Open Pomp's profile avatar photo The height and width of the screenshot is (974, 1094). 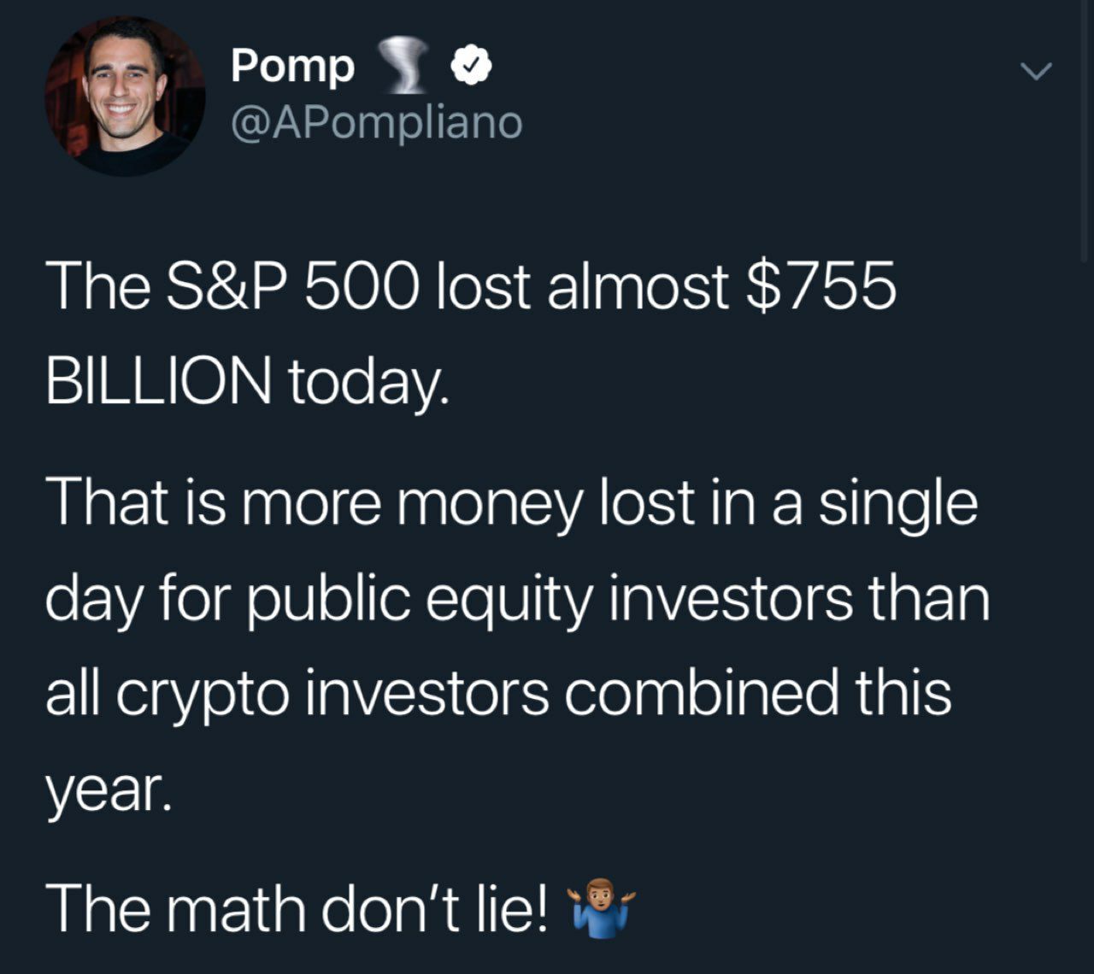click(125, 96)
